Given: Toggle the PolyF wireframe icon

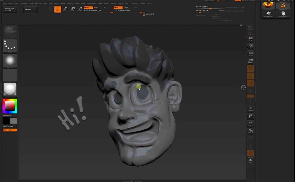Looking at the screenshot, I should click(x=250, y=138).
